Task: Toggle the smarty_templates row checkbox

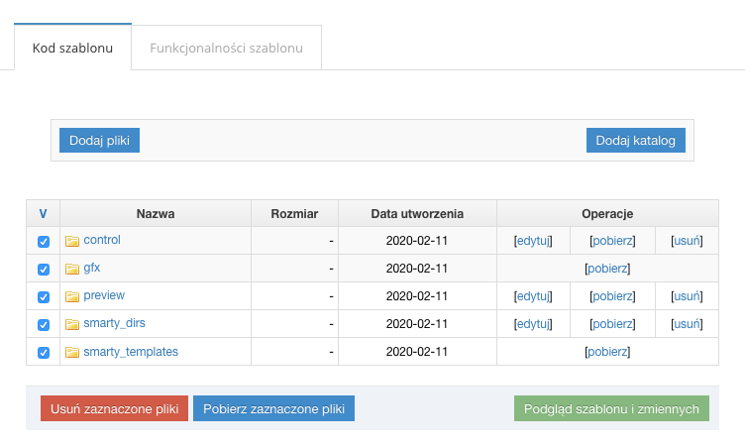Action: [44, 353]
